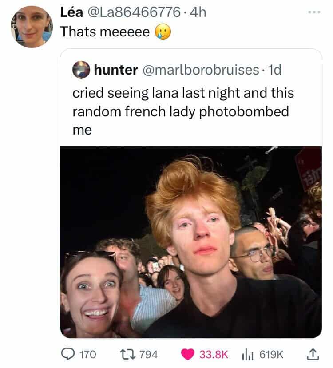Image resolution: width=333 pixels, height=368 pixels.
Task: Open the @marlborobruises handle
Action: tap(201, 70)
